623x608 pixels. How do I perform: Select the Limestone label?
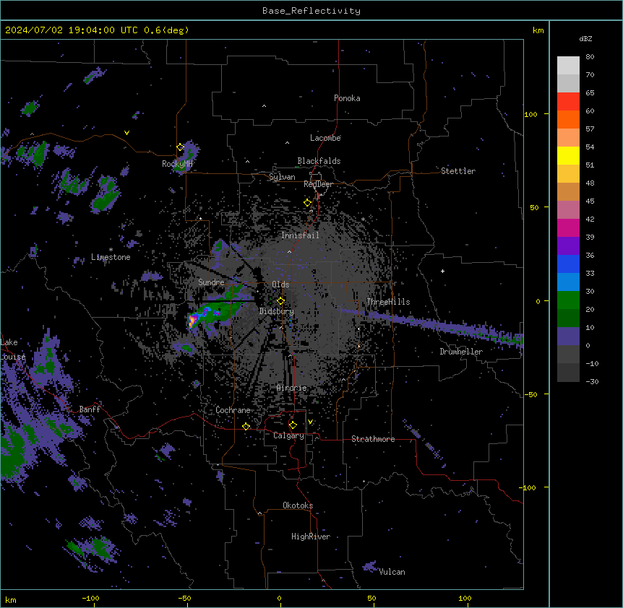[x=111, y=257]
